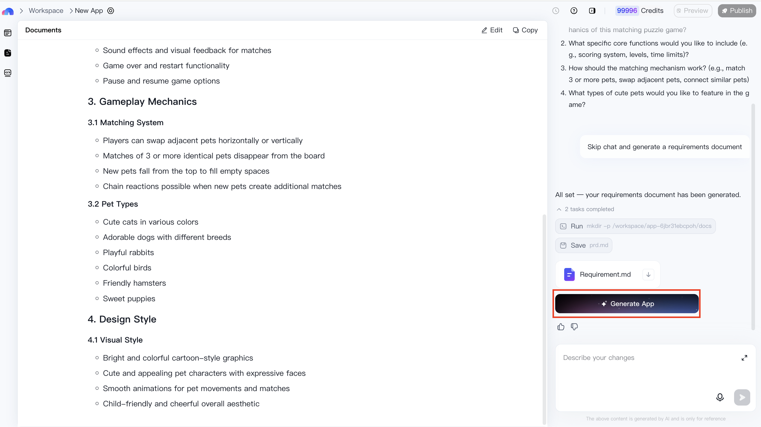Screen dimensions: 761x427
Task: Open the Documents panel from the sidebar
Action: (7, 53)
